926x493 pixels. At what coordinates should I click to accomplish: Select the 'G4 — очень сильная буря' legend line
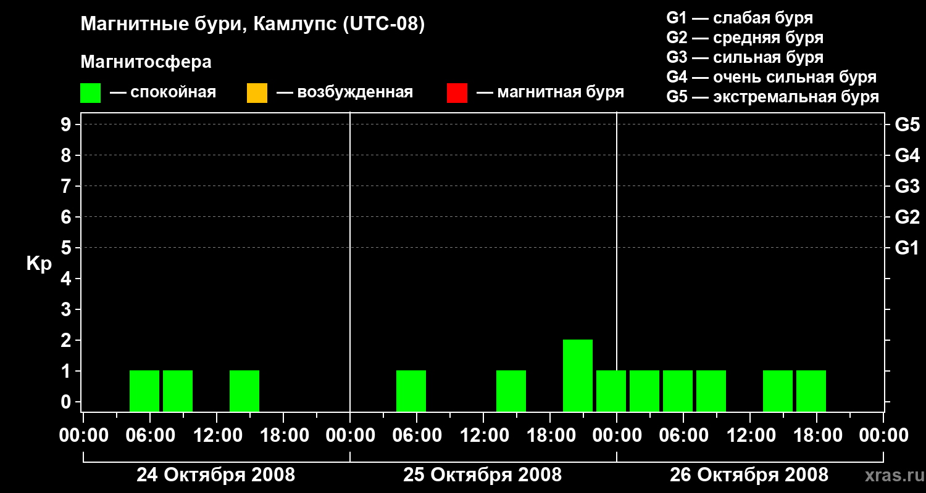pyautogui.click(x=771, y=77)
